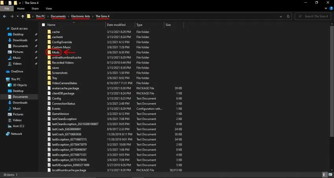Select the onlinethumbnailcache folder icon
334x178 pixels.
tap(49, 57)
